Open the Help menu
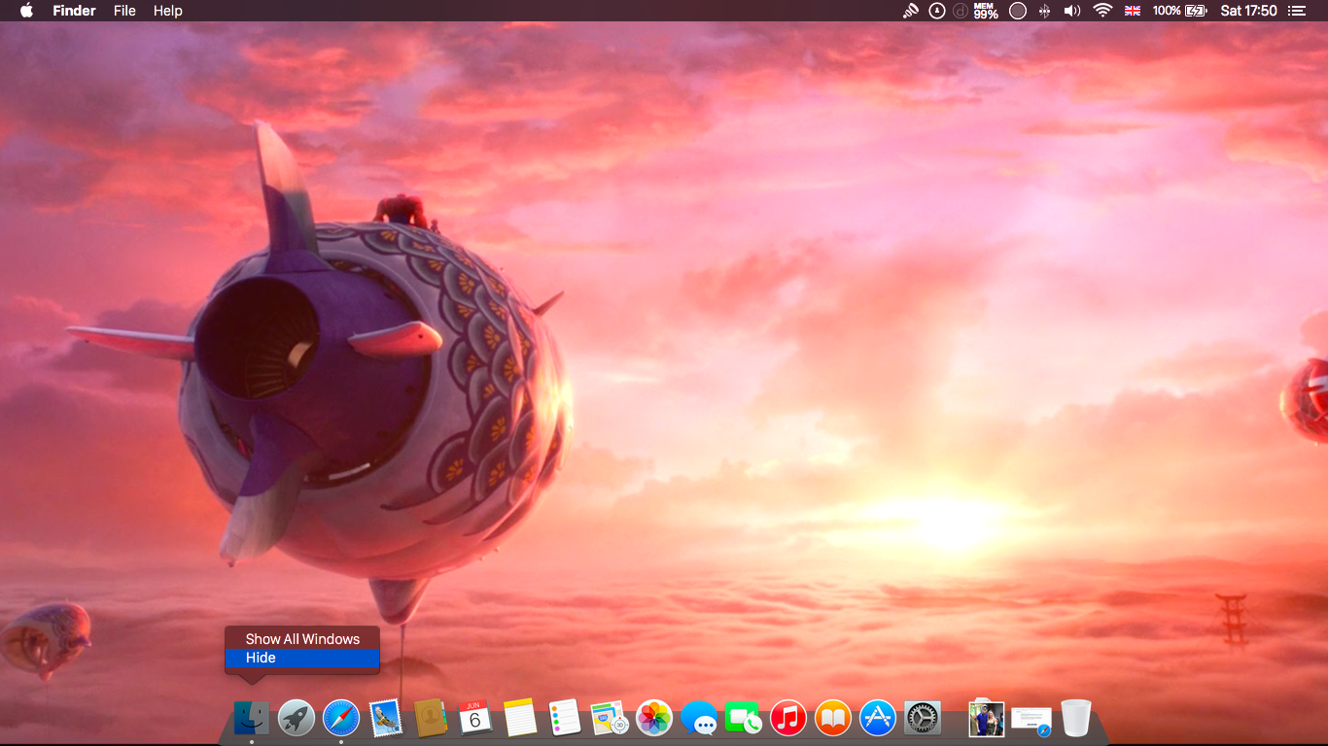Image resolution: width=1328 pixels, height=746 pixels. coord(168,11)
